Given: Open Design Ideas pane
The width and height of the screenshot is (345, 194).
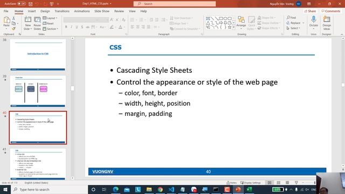Looking at the screenshot, I should point(327,23).
